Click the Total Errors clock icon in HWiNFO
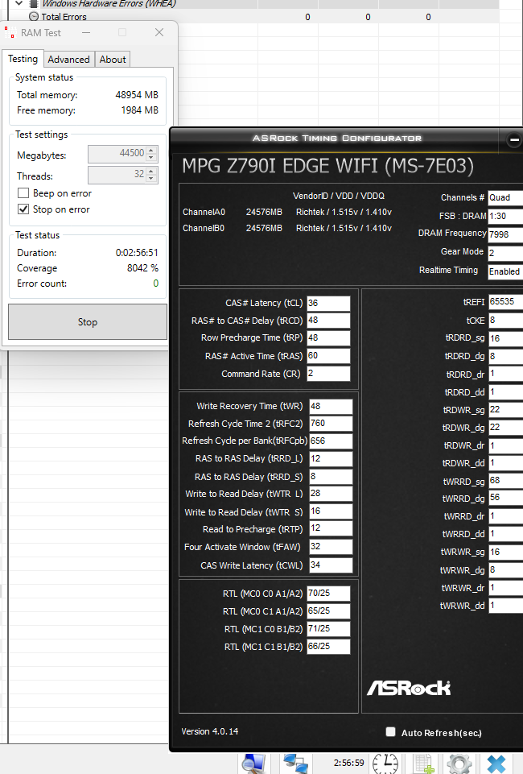523x774 pixels. pyautogui.click(x=34, y=17)
